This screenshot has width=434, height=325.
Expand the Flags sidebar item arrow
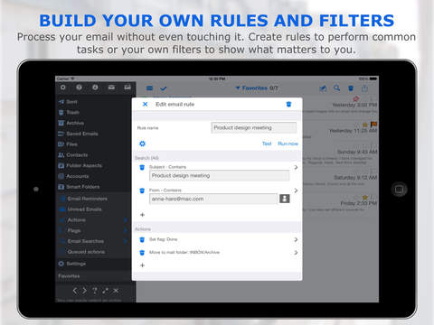click(x=126, y=230)
